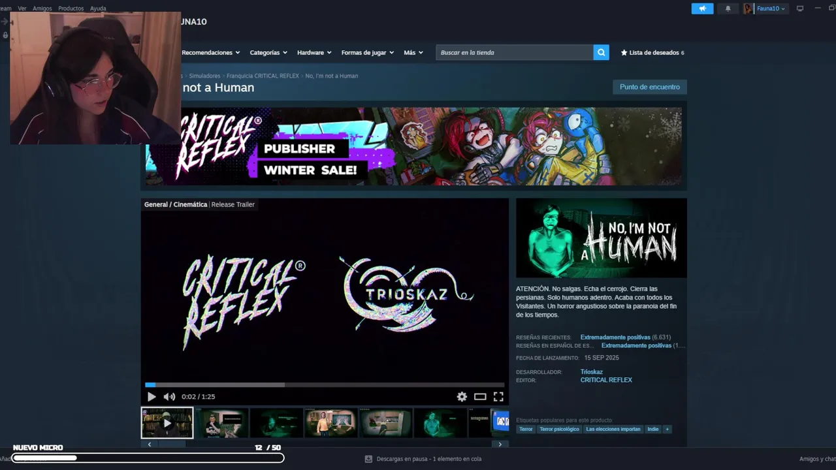Seek on the trailer progress bar

pyautogui.click(x=325, y=385)
